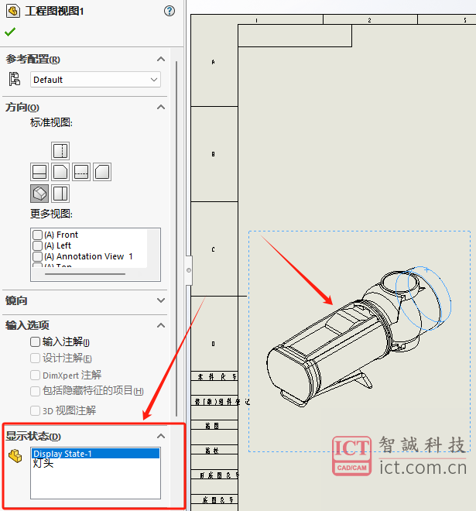
Task: Click the green checkmark to confirm view
Action: pyautogui.click(x=10, y=32)
